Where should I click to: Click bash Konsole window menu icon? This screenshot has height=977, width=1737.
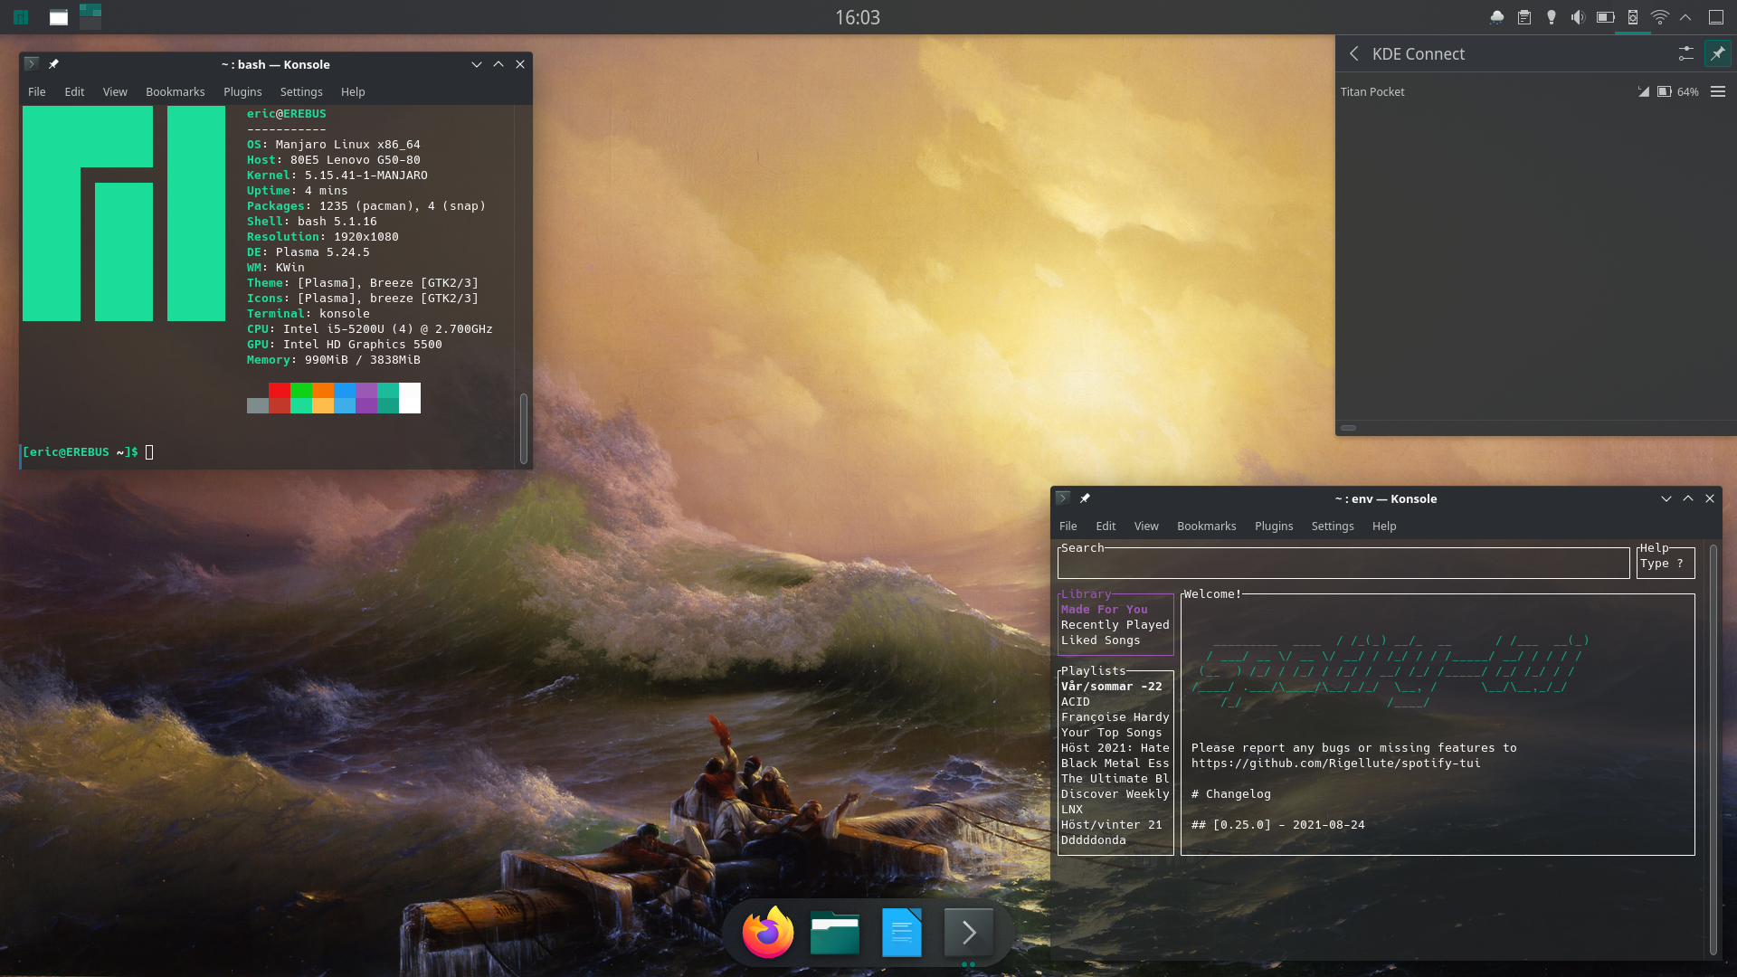pos(32,64)
